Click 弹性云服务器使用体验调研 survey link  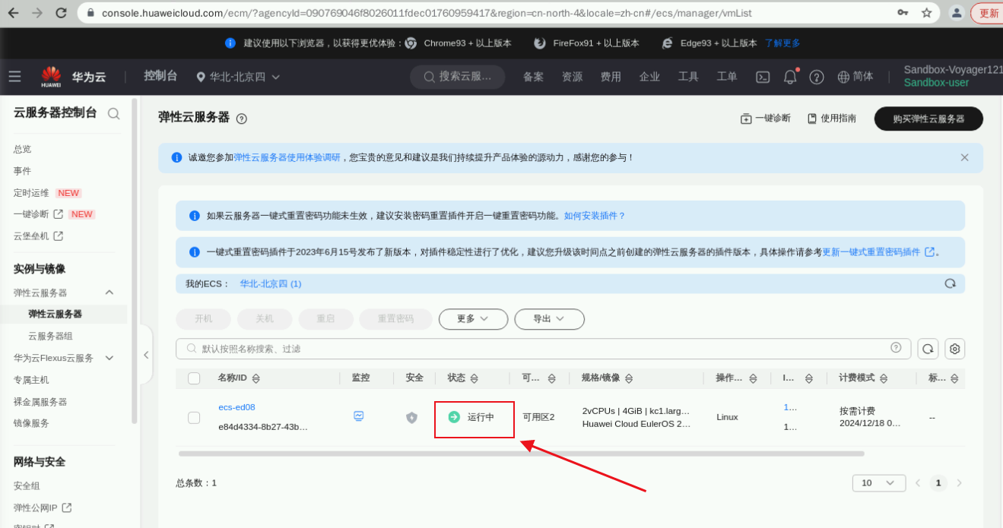coord(287,157)
